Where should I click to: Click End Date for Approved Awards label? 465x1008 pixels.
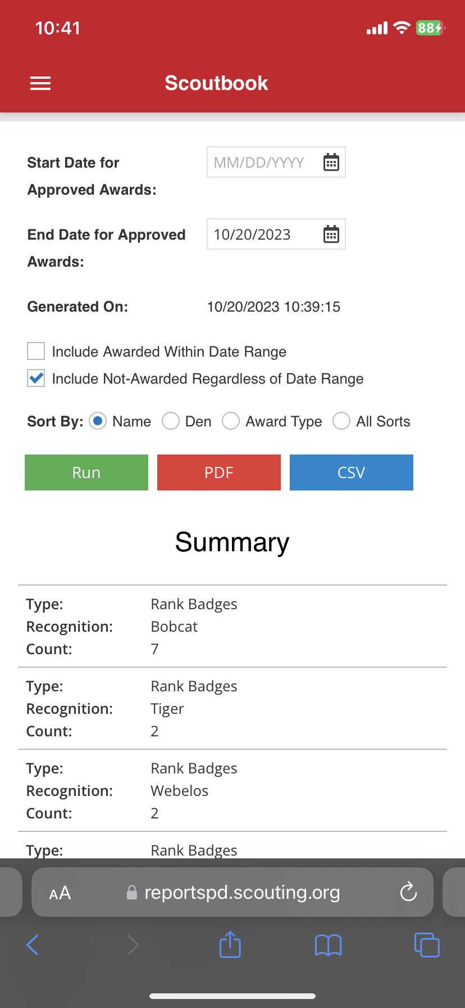click(107, 248)
